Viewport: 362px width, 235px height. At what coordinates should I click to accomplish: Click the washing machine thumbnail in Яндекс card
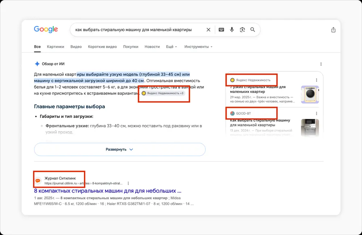(x=310, y=95)
